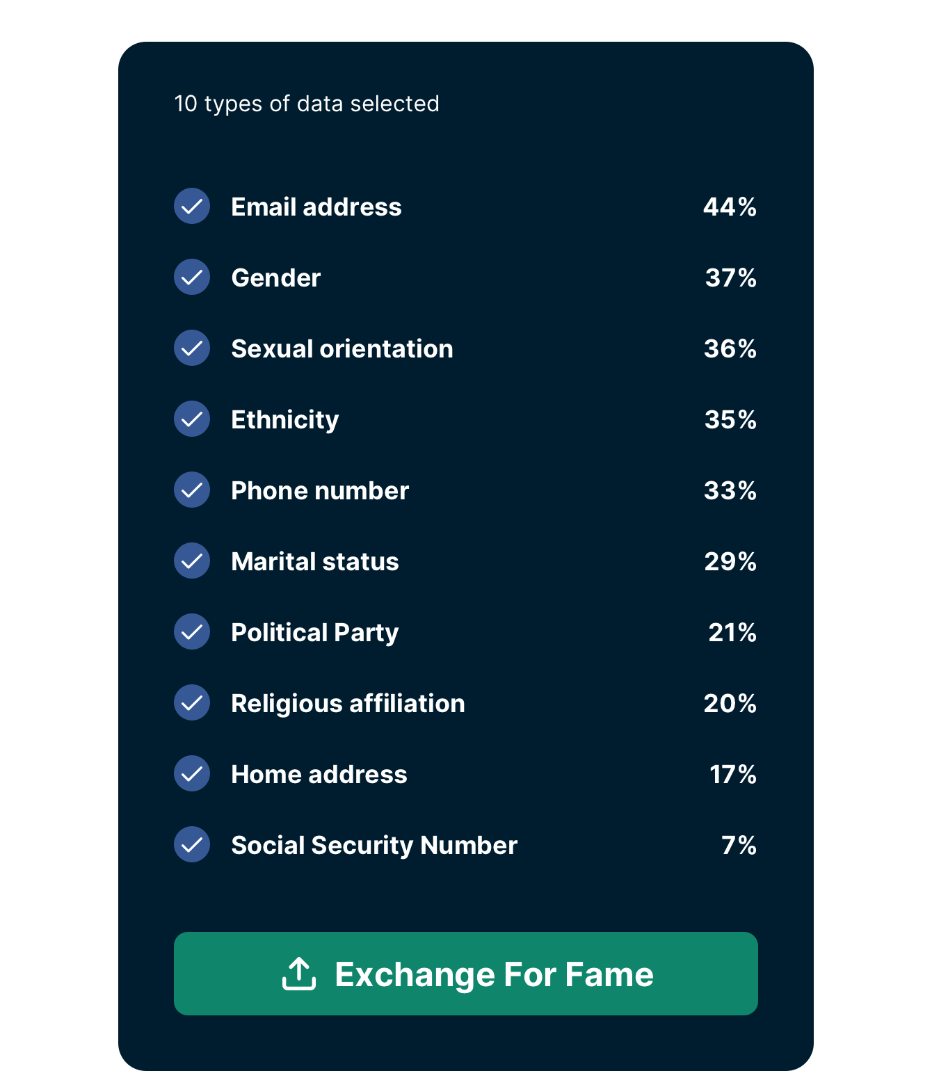The image size is (932, 1071).
Task: Click the 33% Phone number percentage
Action: (x=730, y=490)
